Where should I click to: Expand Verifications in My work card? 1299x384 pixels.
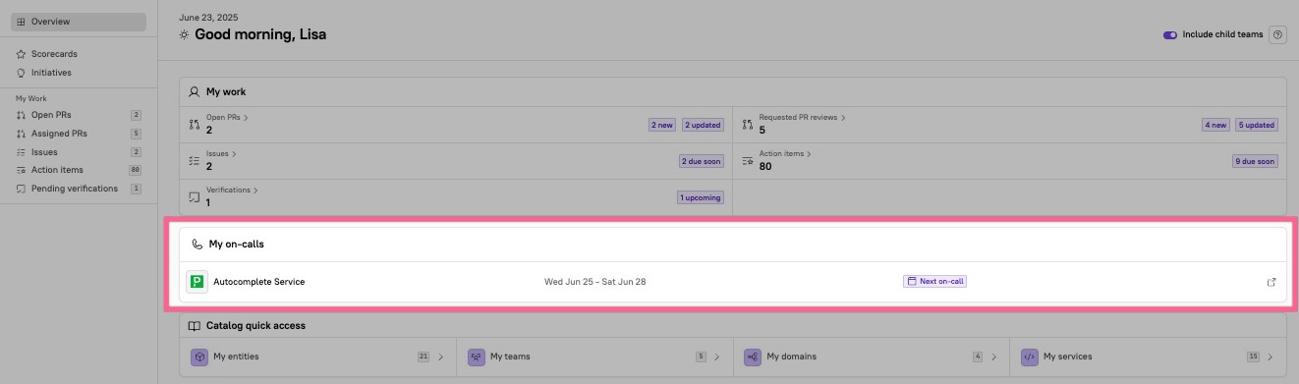coord(232,191)
